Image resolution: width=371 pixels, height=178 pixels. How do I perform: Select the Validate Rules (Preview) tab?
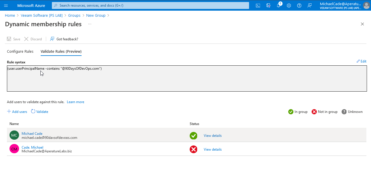click(61, 51)
